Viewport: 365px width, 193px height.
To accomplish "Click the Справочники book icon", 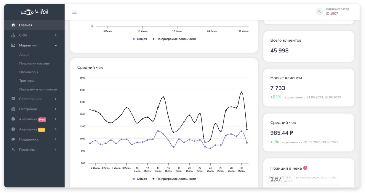I will (x=13, y=99).
